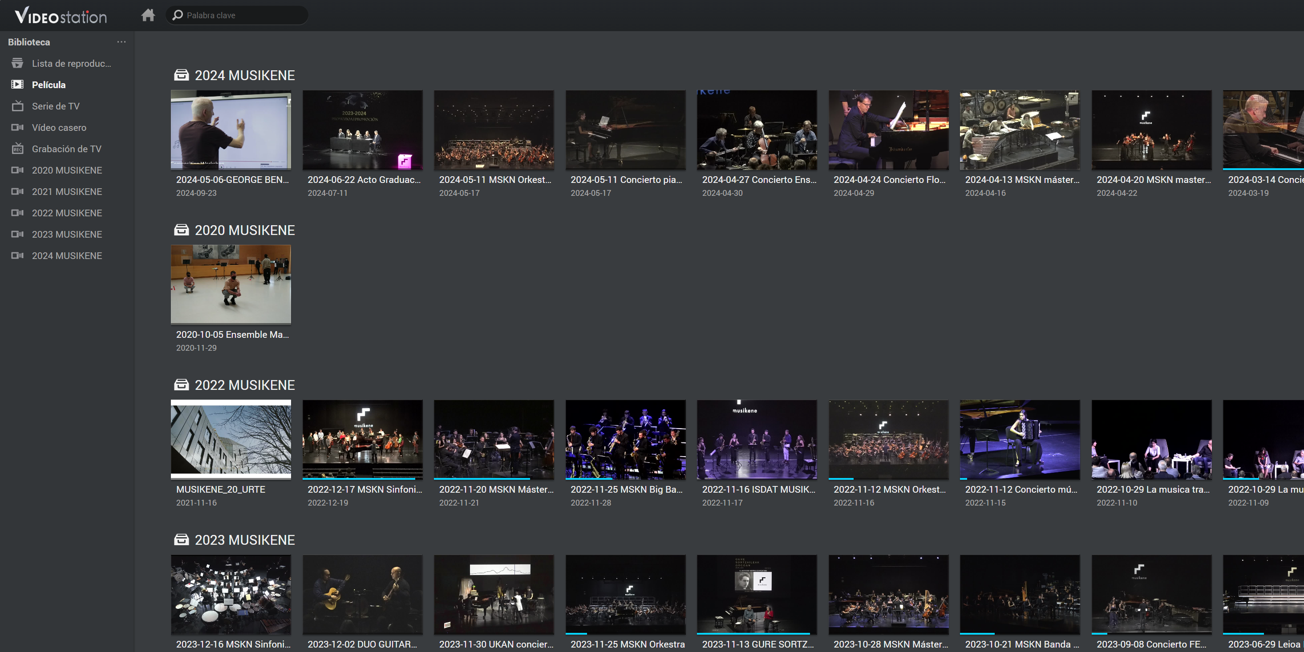Image resolution: width=1304 pixels, height=652 pixels.
Task: Open the Serie de TV library
Action: coord(55,106)
